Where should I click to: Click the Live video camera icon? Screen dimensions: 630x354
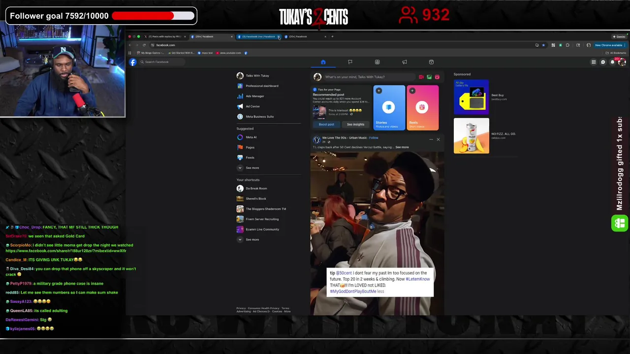click(x=421, y=77)
